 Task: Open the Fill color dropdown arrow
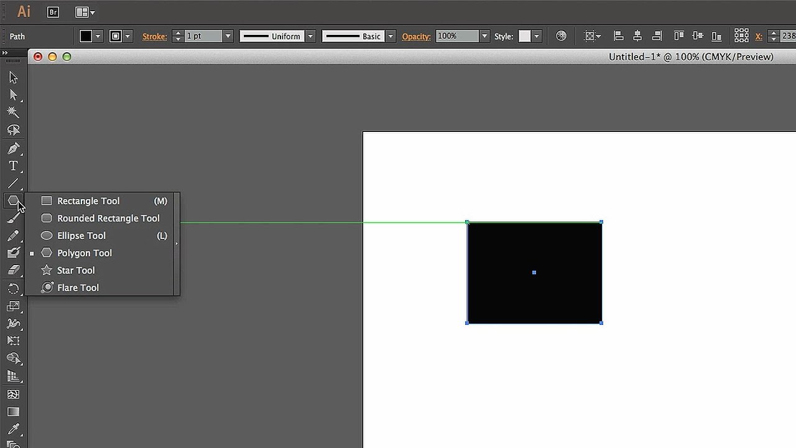98,36
